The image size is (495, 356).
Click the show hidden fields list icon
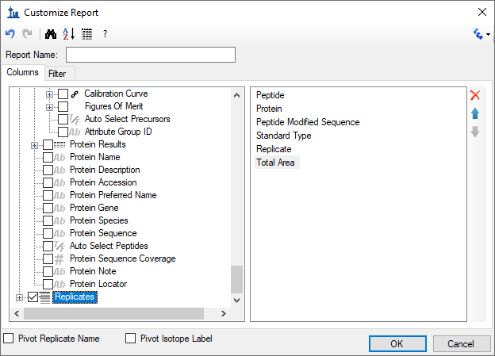point(86,34)
